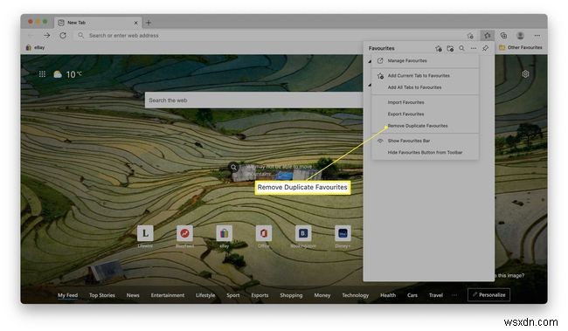Open a new tab with plus button

click(x=149, y=23)
